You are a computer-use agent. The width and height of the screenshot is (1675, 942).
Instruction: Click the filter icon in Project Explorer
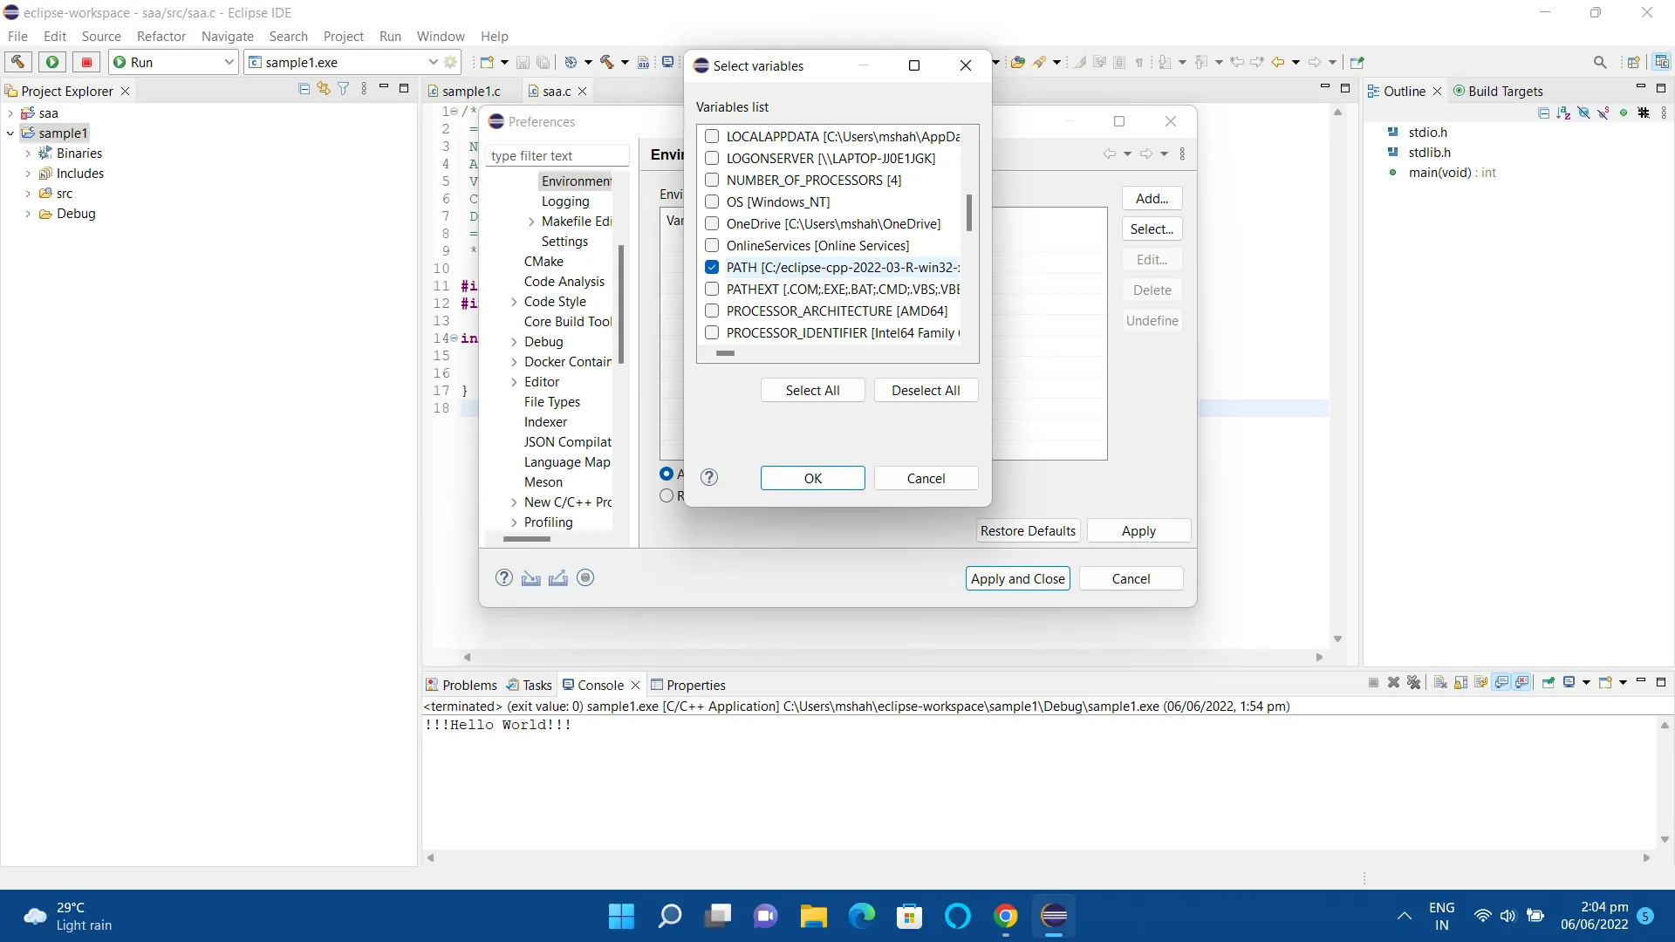pyautogui.click(x=343, y=89)
